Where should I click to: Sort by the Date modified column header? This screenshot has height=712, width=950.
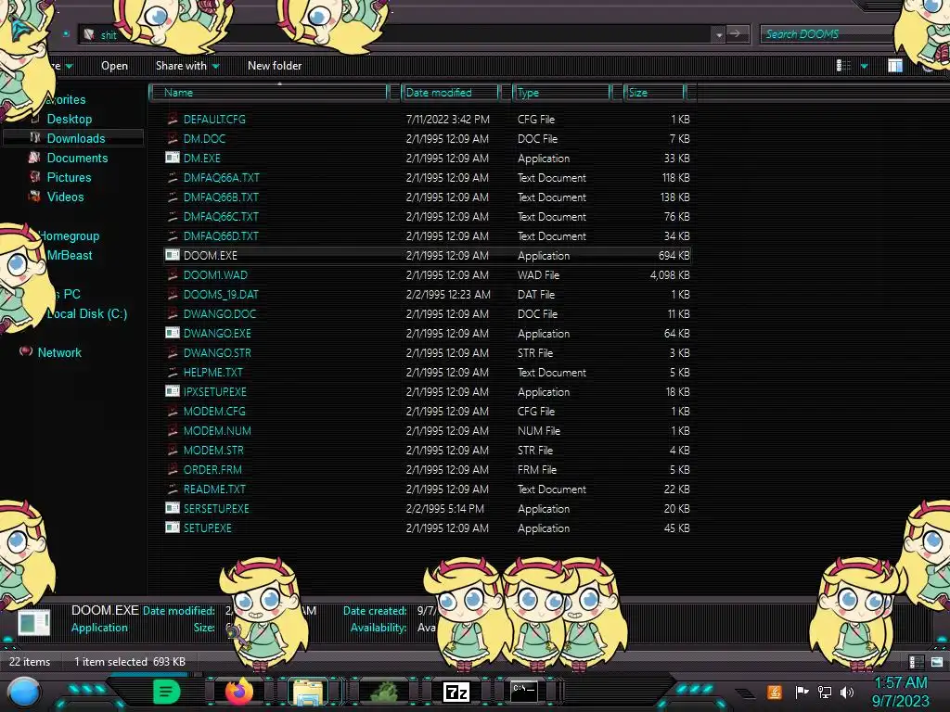point(450,93)
